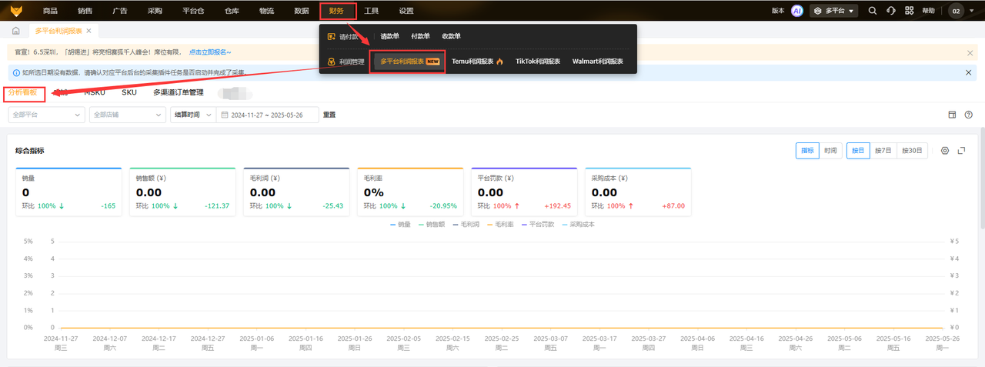
Task: Open the 平台仓 menu
Action: [x=193, y=11]
